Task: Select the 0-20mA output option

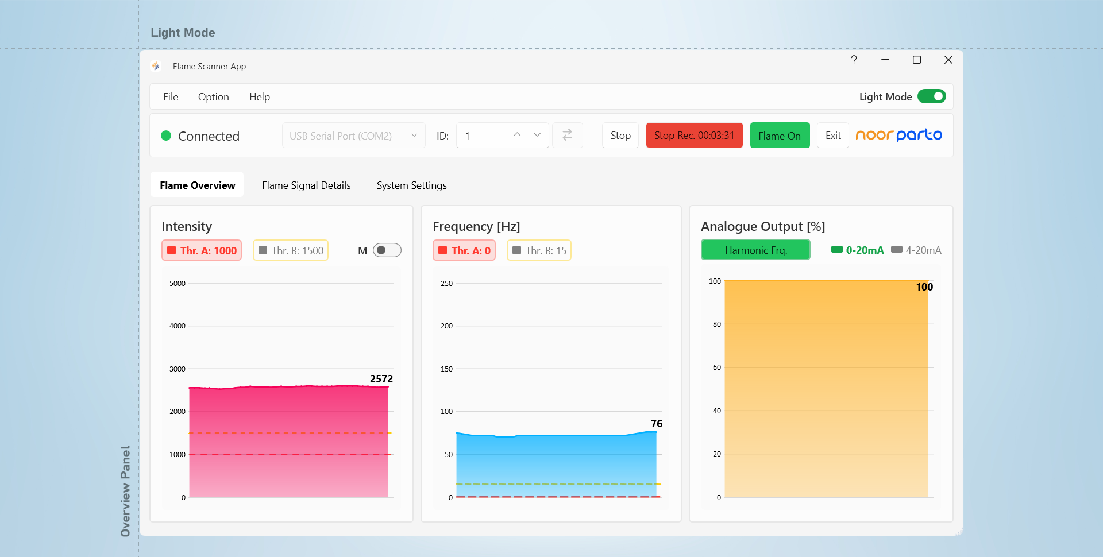Action: [x=857, y=250]
